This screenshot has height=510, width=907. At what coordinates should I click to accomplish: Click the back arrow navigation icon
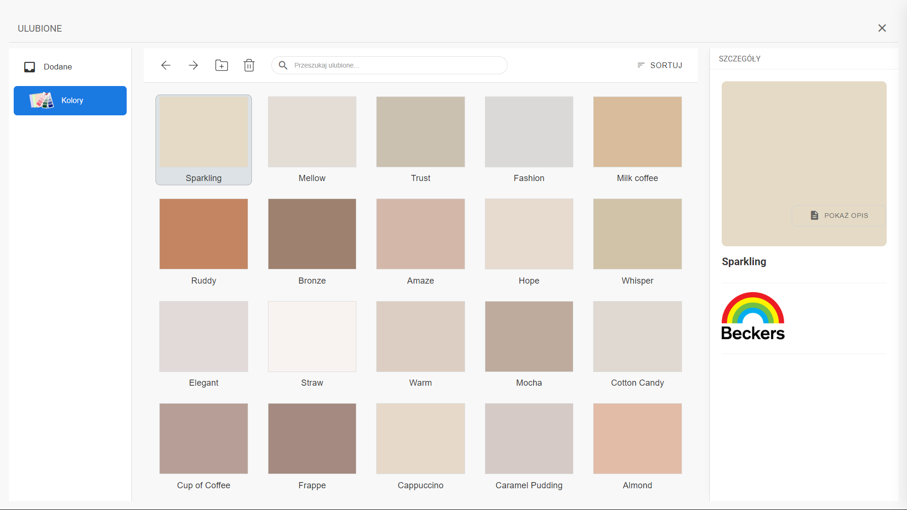pyautogui.click(x=165, y=65)
